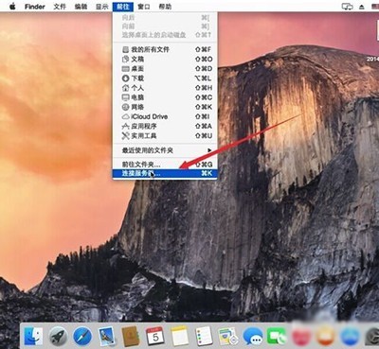Screen dimensions: 379x349
Task: Expand 最近使用的文件夹 submenu arrow
Action: tap(209, 150)
